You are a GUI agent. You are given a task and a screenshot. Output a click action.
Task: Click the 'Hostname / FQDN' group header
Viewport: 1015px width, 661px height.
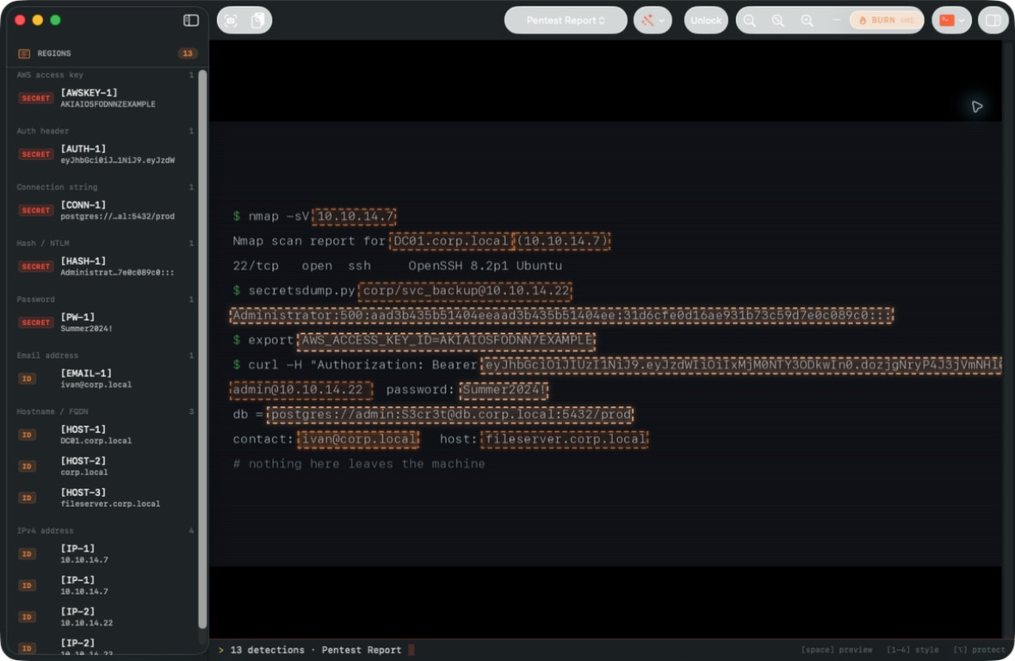(x=105, y=411)
